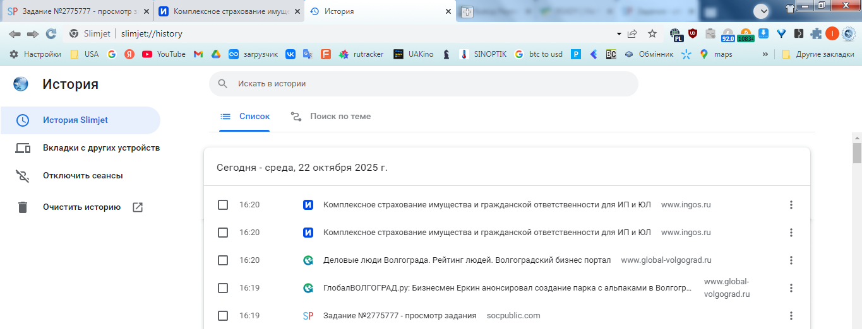Open the Деловые люди Волгограда history link
The width and height of the screenshot is (862, 329).
pyautogui.click(x=467, y=260)
